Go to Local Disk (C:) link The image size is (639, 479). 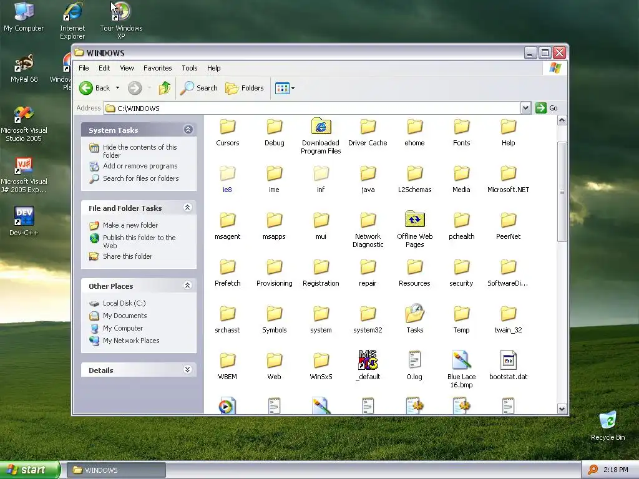[x=124, y=303]
